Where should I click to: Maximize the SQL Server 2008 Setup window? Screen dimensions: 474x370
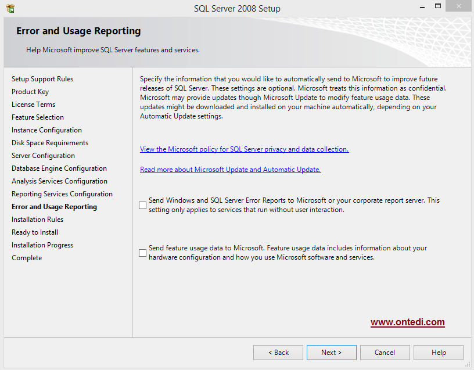[438, 6]
